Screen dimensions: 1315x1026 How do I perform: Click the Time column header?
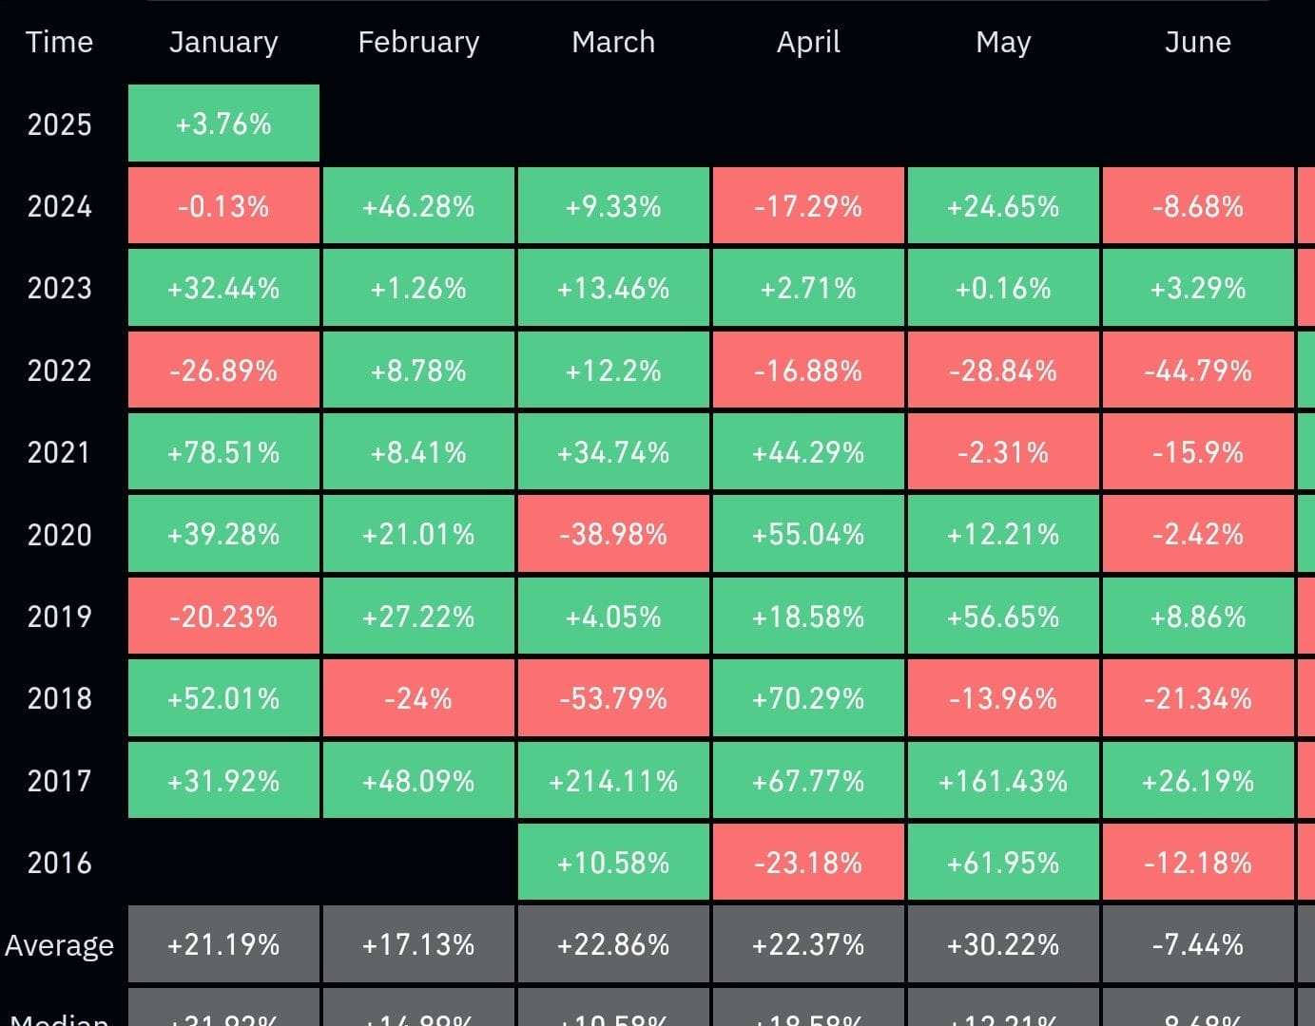click(x=59, y=42)
